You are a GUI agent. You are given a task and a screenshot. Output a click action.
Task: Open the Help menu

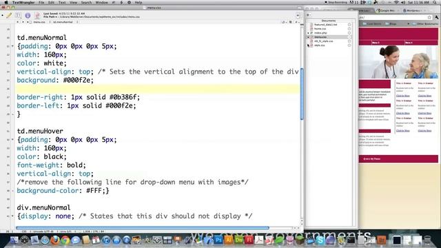pos(139,2)
